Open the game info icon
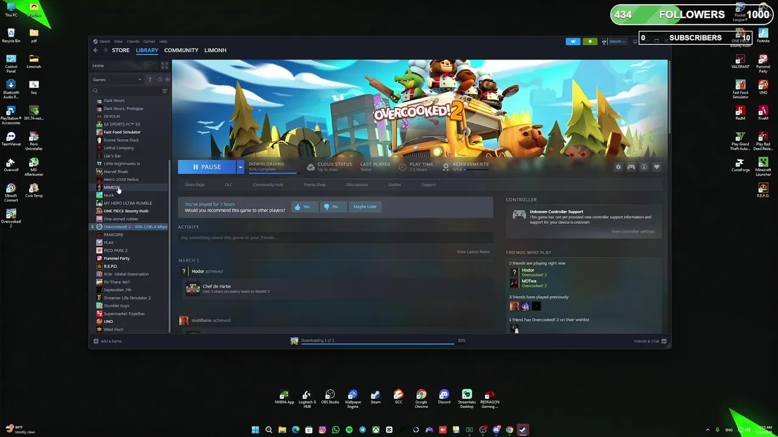778x437 pixels. click(644, 167)
